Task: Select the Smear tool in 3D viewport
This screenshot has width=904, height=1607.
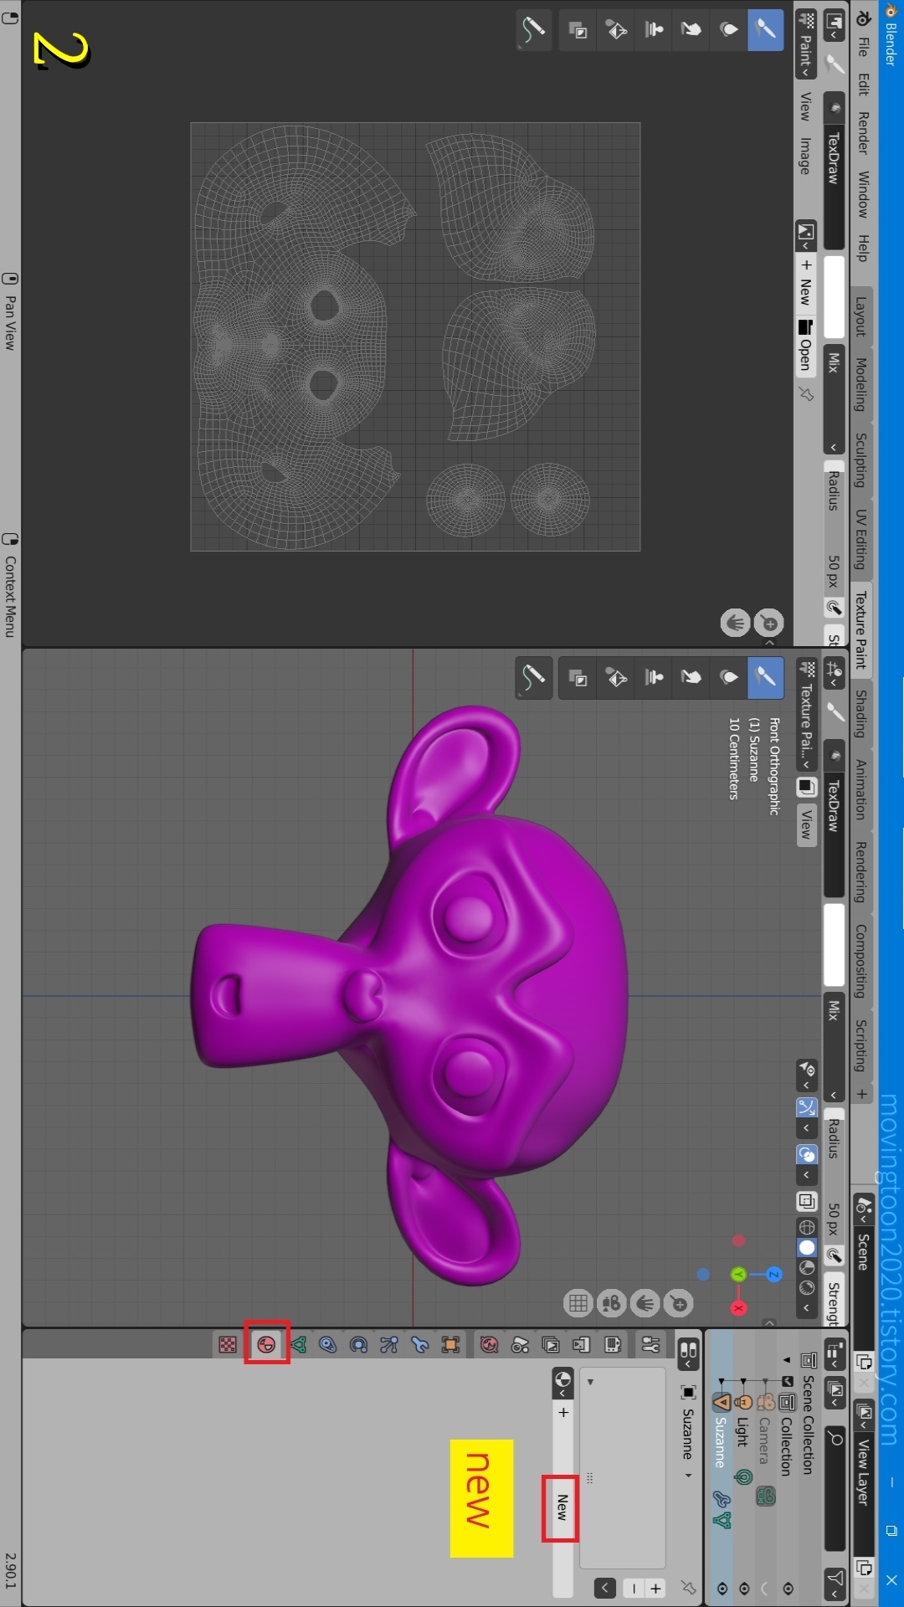Action: pyautogui.click(x=691, y=677)
